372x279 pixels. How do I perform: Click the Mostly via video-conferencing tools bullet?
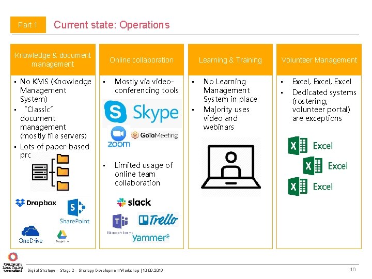pyautogui.click(x=147, y=86)
